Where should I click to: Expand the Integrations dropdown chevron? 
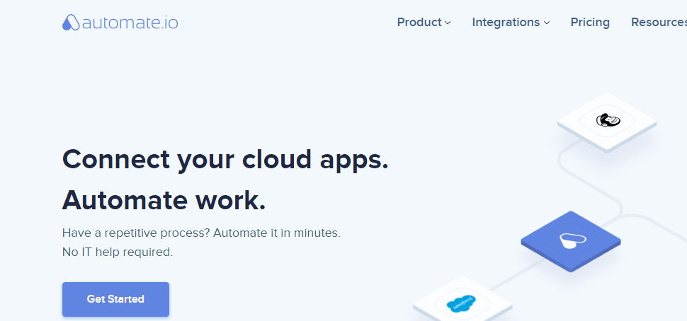(x=547, y=23)
